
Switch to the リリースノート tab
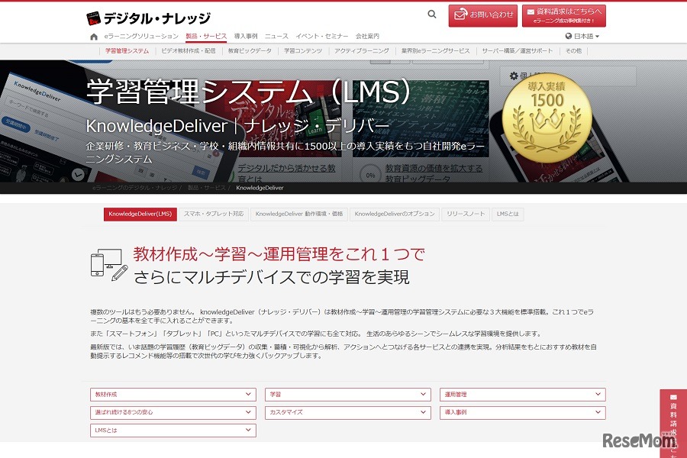[x=465, y=214]
